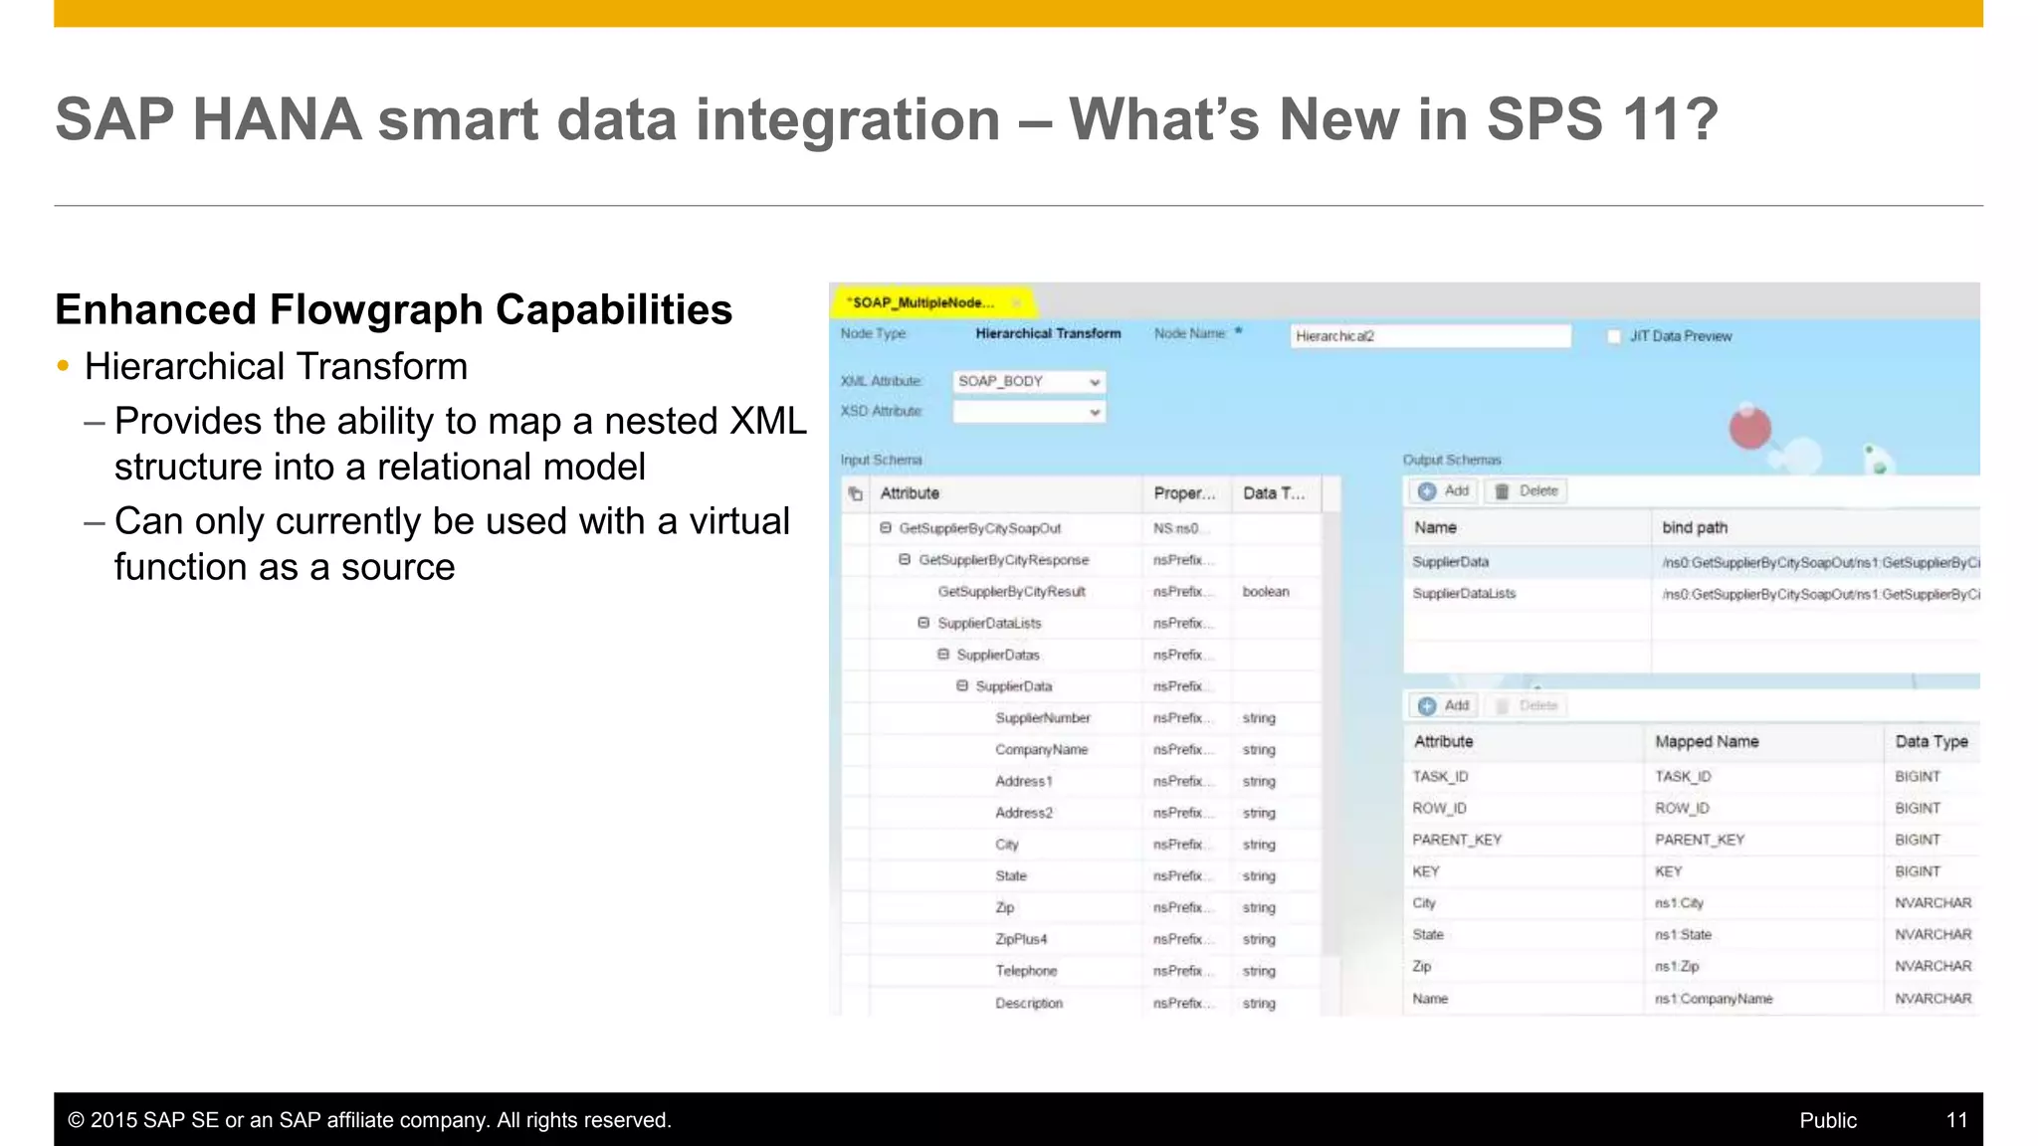The width and height of the screenshot is (2038, 1146).
Task: Select SupplierDataLists output schema row
Action: (1692, 594)
